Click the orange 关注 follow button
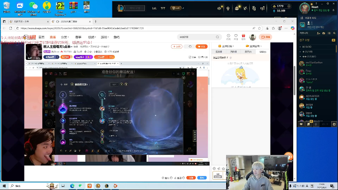 point(202,46)
